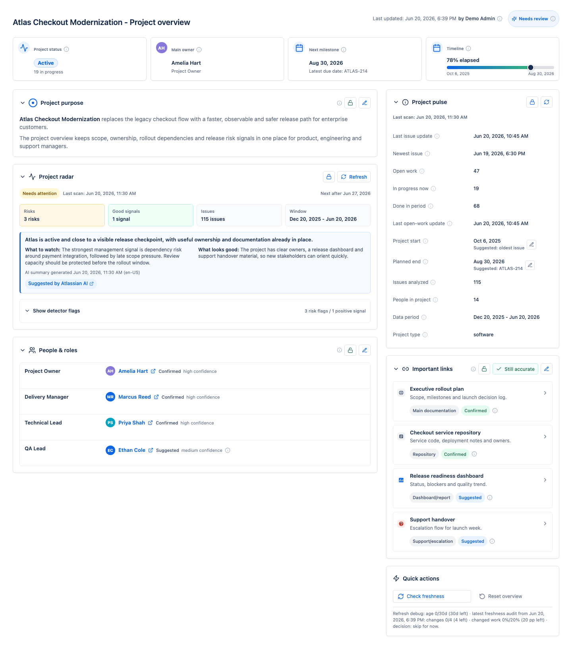Open Amelia Hart profile link in roles
The height and width of the screenshot is (652, 572).
[133, 371]
